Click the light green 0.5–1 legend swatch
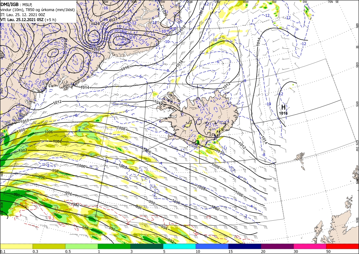This screenshot has width=359, height=254. [81, 246]
